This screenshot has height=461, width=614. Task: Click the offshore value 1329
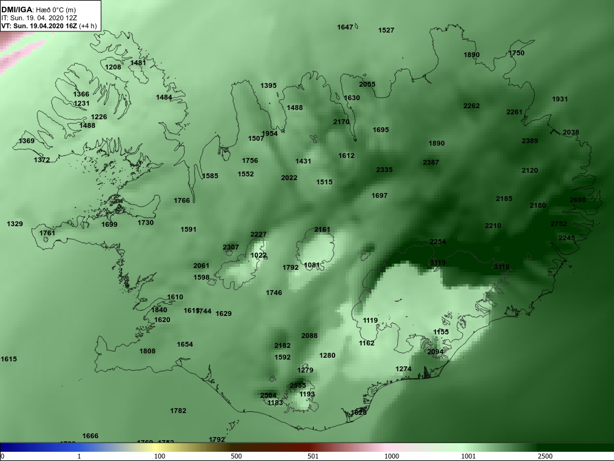coord(15,224)
